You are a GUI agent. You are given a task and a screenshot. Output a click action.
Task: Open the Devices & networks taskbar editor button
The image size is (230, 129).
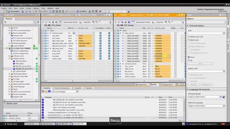[47, 124]
